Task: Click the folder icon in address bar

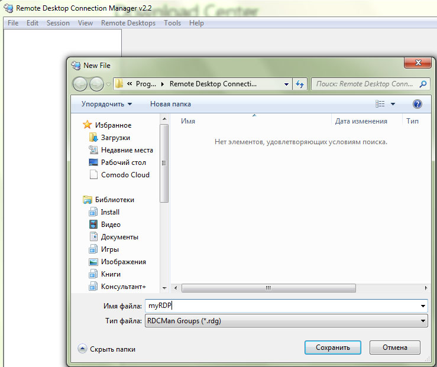Action: pos(119,83)
